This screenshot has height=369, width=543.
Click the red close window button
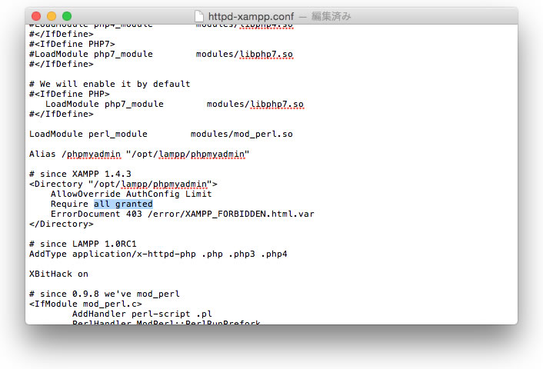click(x=36, y=16)
